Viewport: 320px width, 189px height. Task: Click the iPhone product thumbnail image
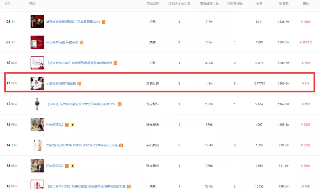click(37, 145)
